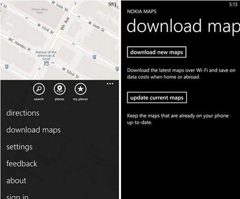Image resolution: width=240 pixels, height=199 pixels.
Task: Tap the 6th Ave street label
Action: point(65,24)
